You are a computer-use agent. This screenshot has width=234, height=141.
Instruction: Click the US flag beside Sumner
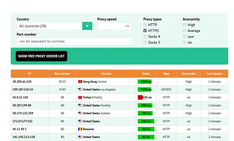click(80, 113)
